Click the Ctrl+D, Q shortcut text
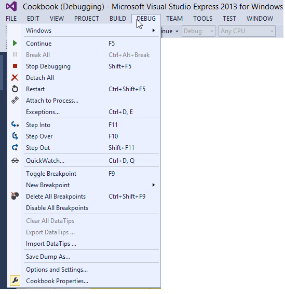285x294 pixels. click(x=121, y=161)
